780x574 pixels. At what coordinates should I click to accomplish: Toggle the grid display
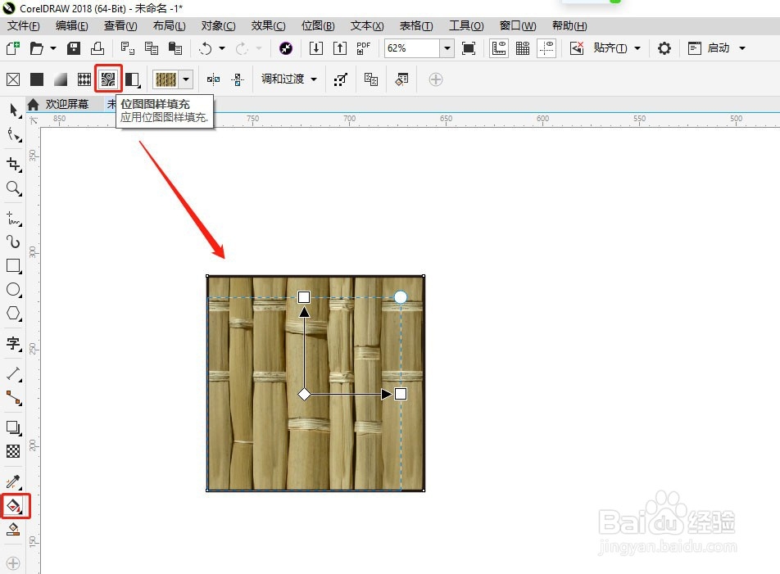pos(523,48)
